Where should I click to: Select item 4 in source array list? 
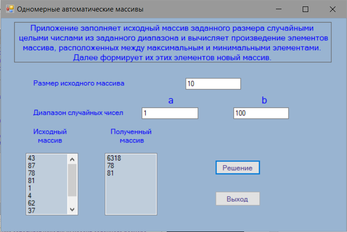point(47,196)
